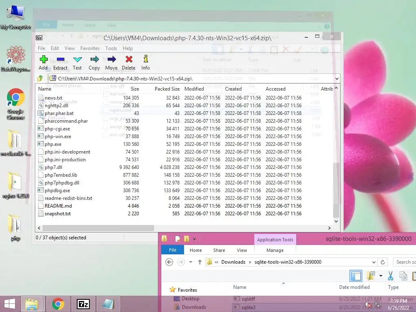
Task: Open the View ribbon tab in Explorer
Action: pos(242,250)
